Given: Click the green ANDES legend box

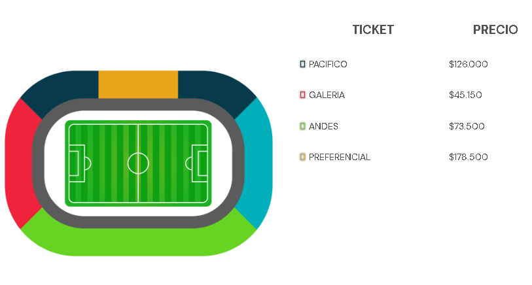Looking at the screenshot, I should tap(302, 126).
